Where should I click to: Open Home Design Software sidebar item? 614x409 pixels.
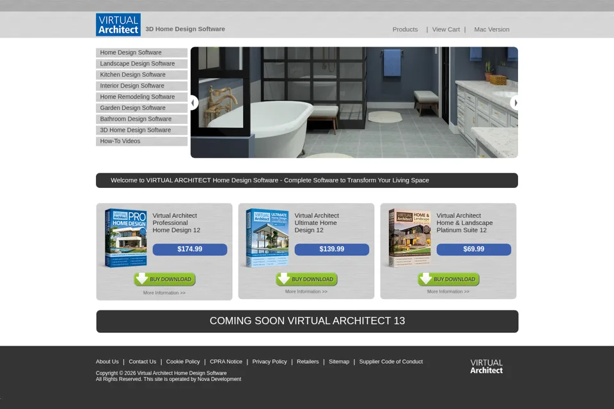pos(142,52)
